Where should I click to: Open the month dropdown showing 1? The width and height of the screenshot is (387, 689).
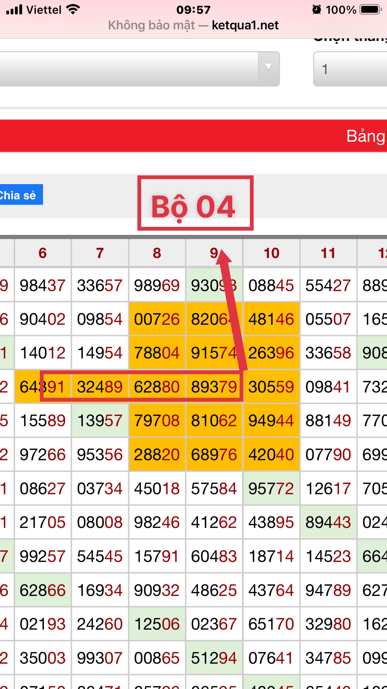(x=350, y=69)
